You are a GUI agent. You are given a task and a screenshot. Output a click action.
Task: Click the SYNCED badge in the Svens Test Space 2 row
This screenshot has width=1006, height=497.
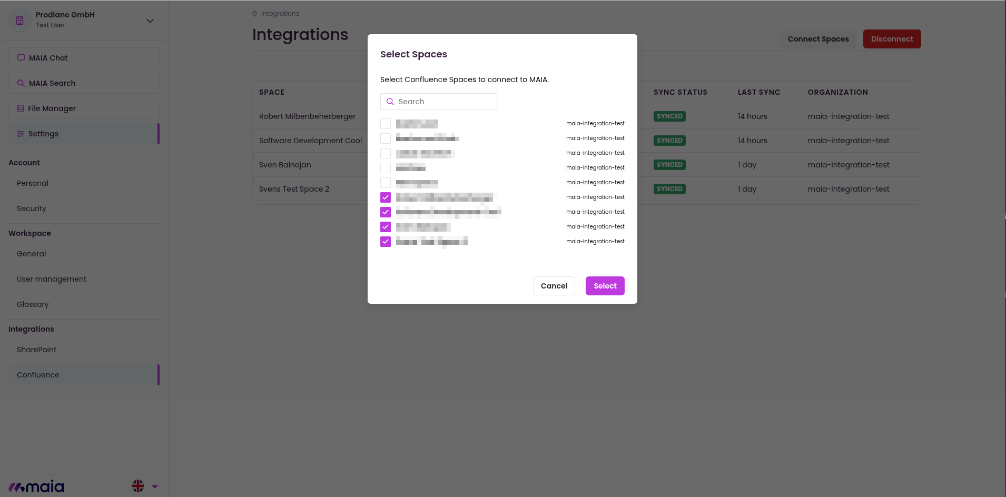[x=669, y=189]
